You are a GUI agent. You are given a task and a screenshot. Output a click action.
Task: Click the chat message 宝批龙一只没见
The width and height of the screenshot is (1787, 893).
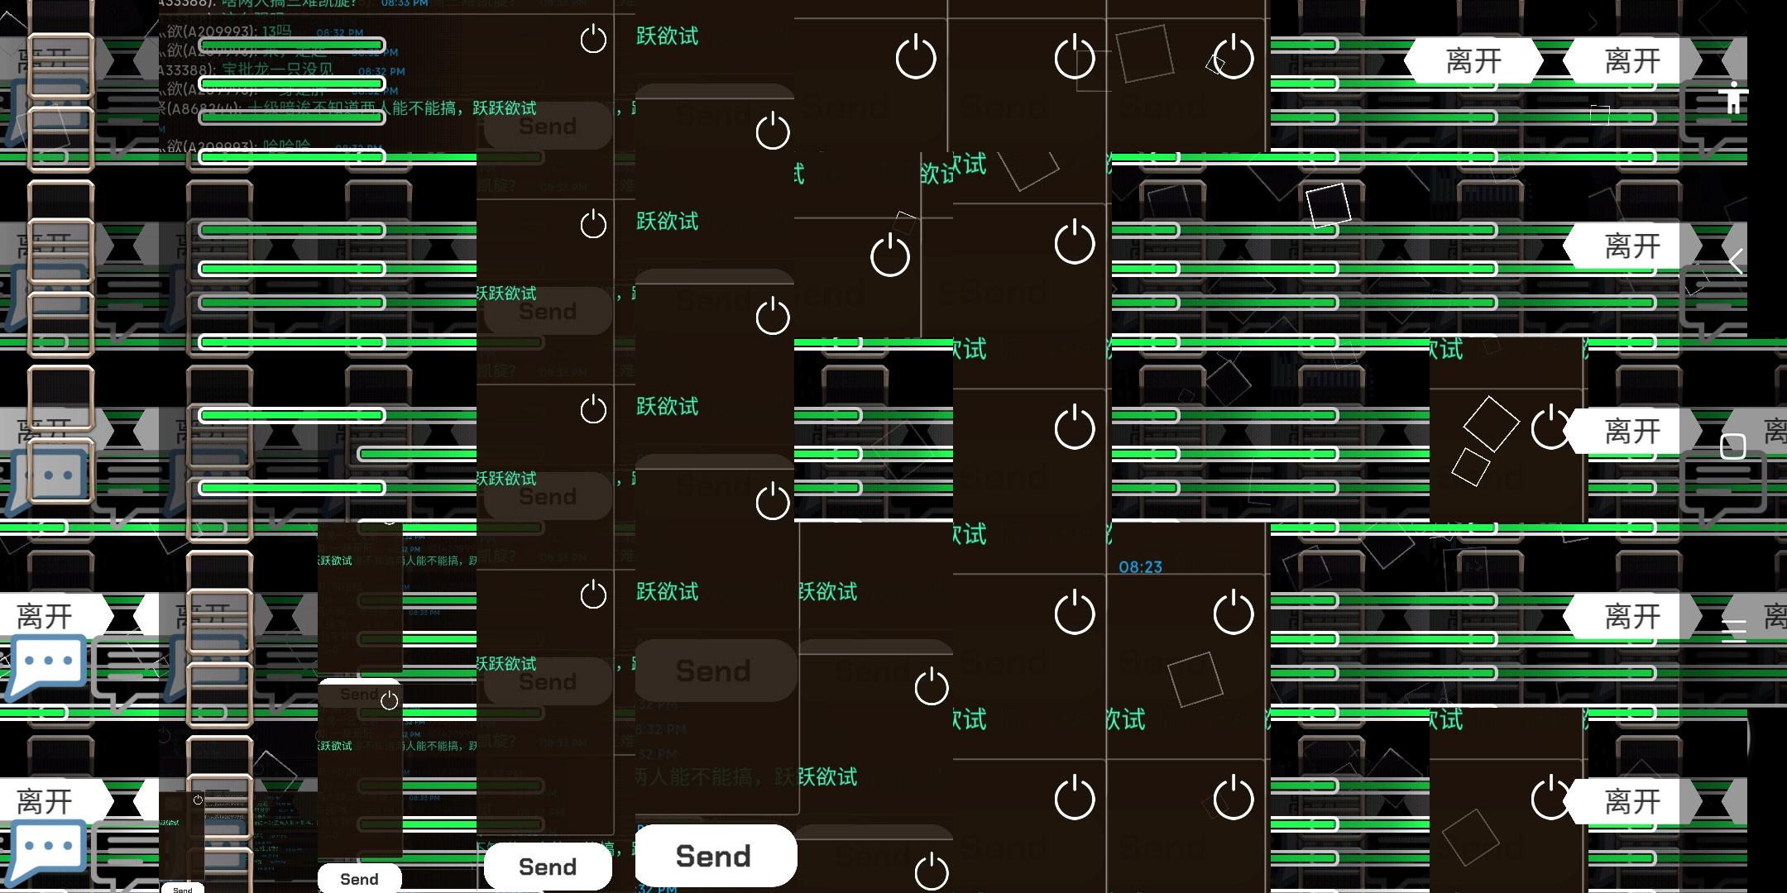coord(277,69)
